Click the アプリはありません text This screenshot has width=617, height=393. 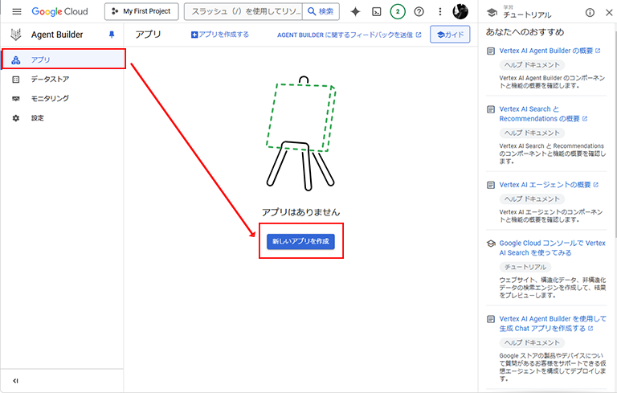tap(300, 212)
